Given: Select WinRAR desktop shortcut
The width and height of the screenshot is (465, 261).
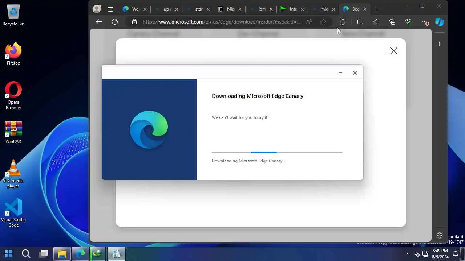Looking at the screenshot, I should [13, 133].
